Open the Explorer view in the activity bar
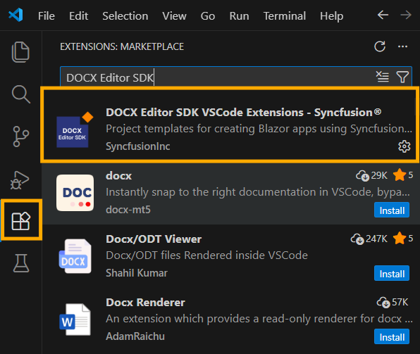The width and height of the screenshot is (420, 354). (20, 52)
